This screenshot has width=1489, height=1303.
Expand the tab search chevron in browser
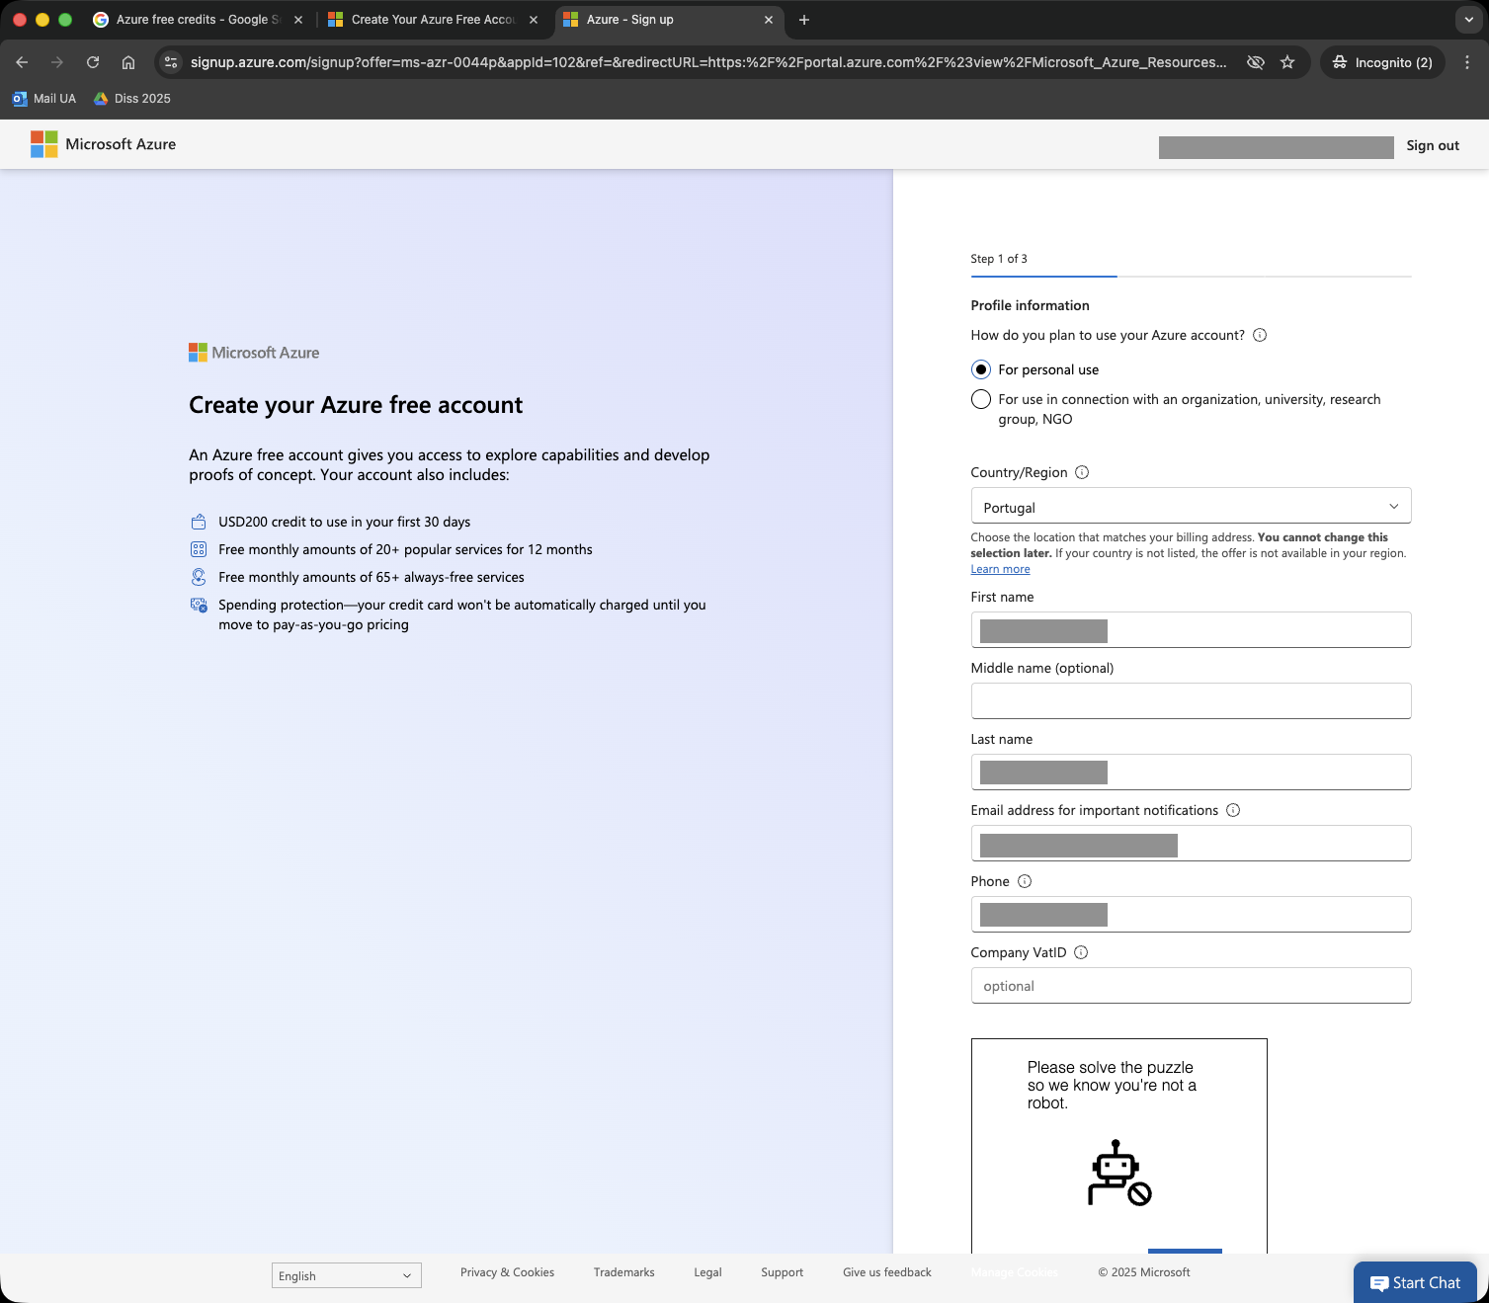click(x=1468, y=20)
